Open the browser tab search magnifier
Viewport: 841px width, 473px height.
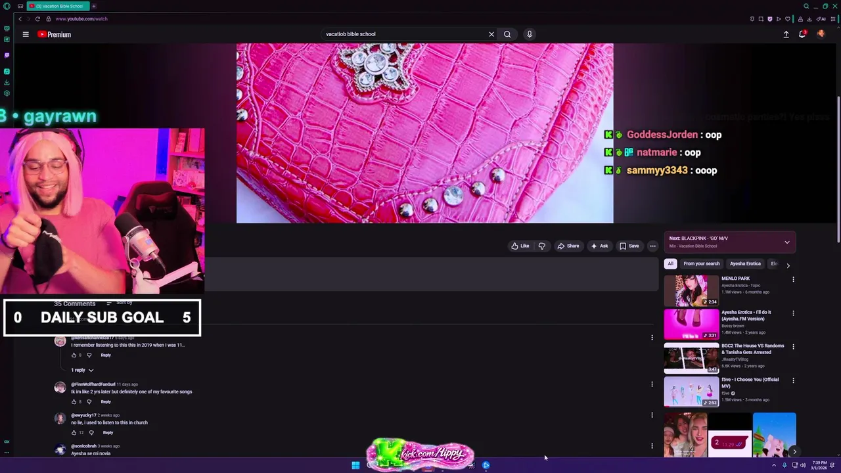click(806, 6)
